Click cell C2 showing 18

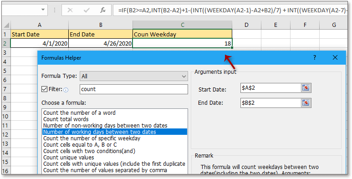182,43
